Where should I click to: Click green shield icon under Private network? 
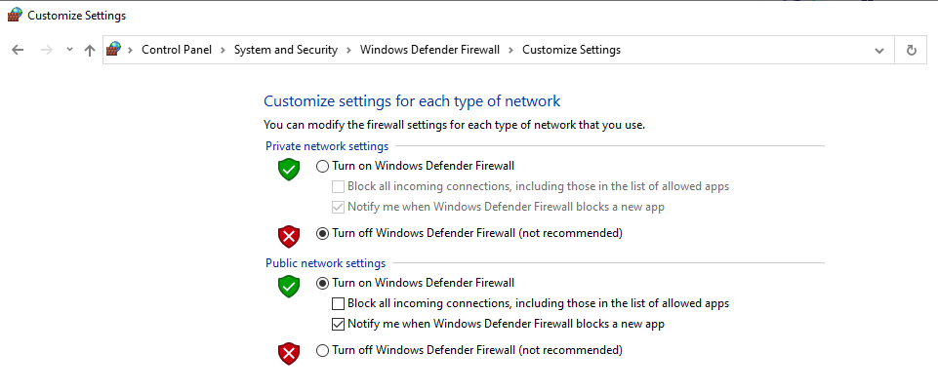coord(289,169)
